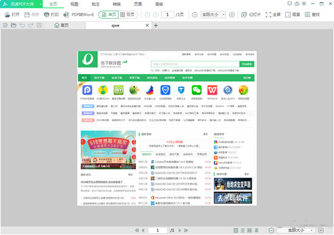Enter 全屏 fullscreen mode
This screenshot has width=334, height=235.
[x=273, y=15]
